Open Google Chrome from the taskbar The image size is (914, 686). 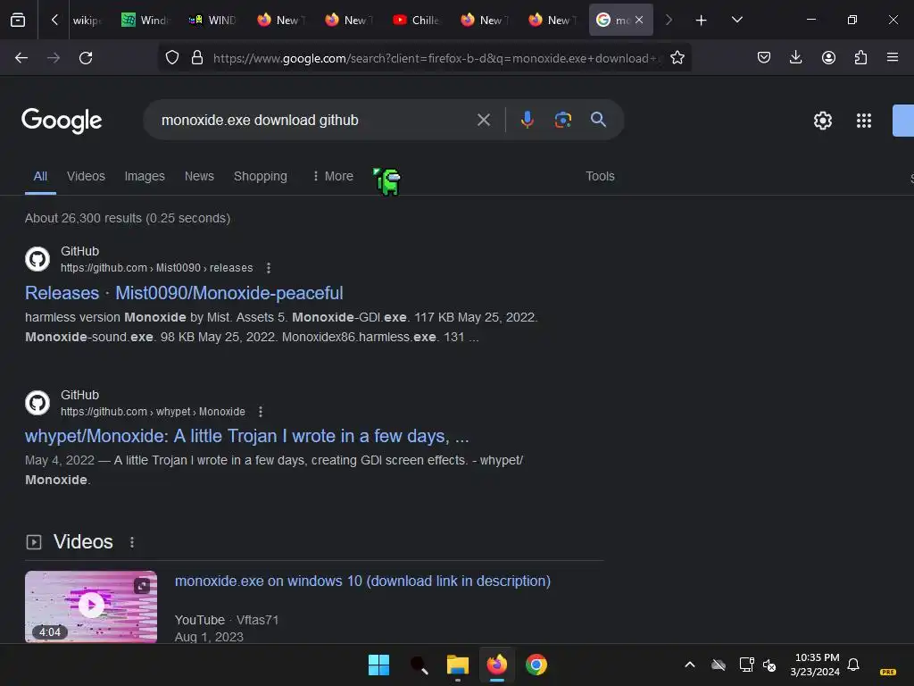click(536, 665)
